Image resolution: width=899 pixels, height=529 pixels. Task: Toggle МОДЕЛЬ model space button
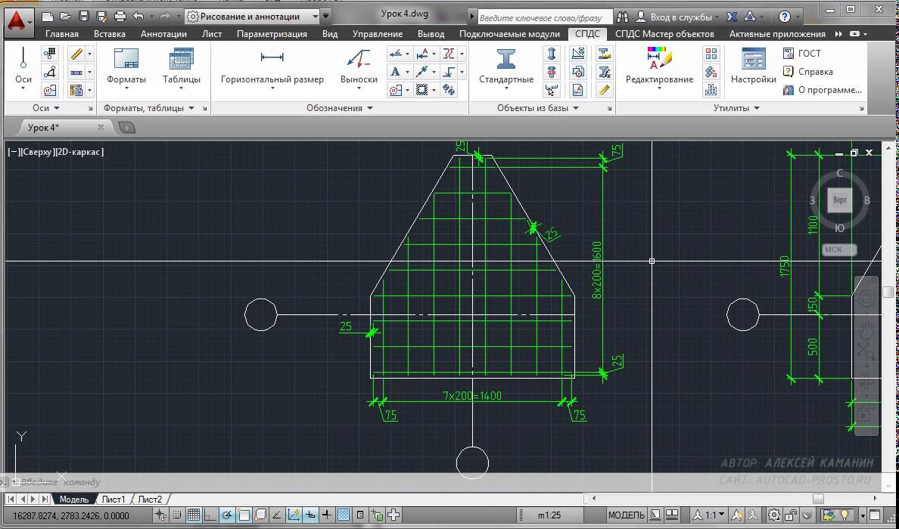627,515
